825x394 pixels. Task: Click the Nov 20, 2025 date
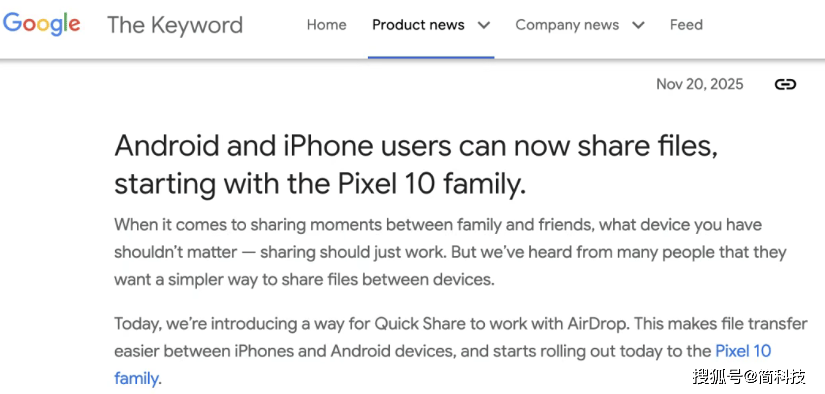coord(700,84)
